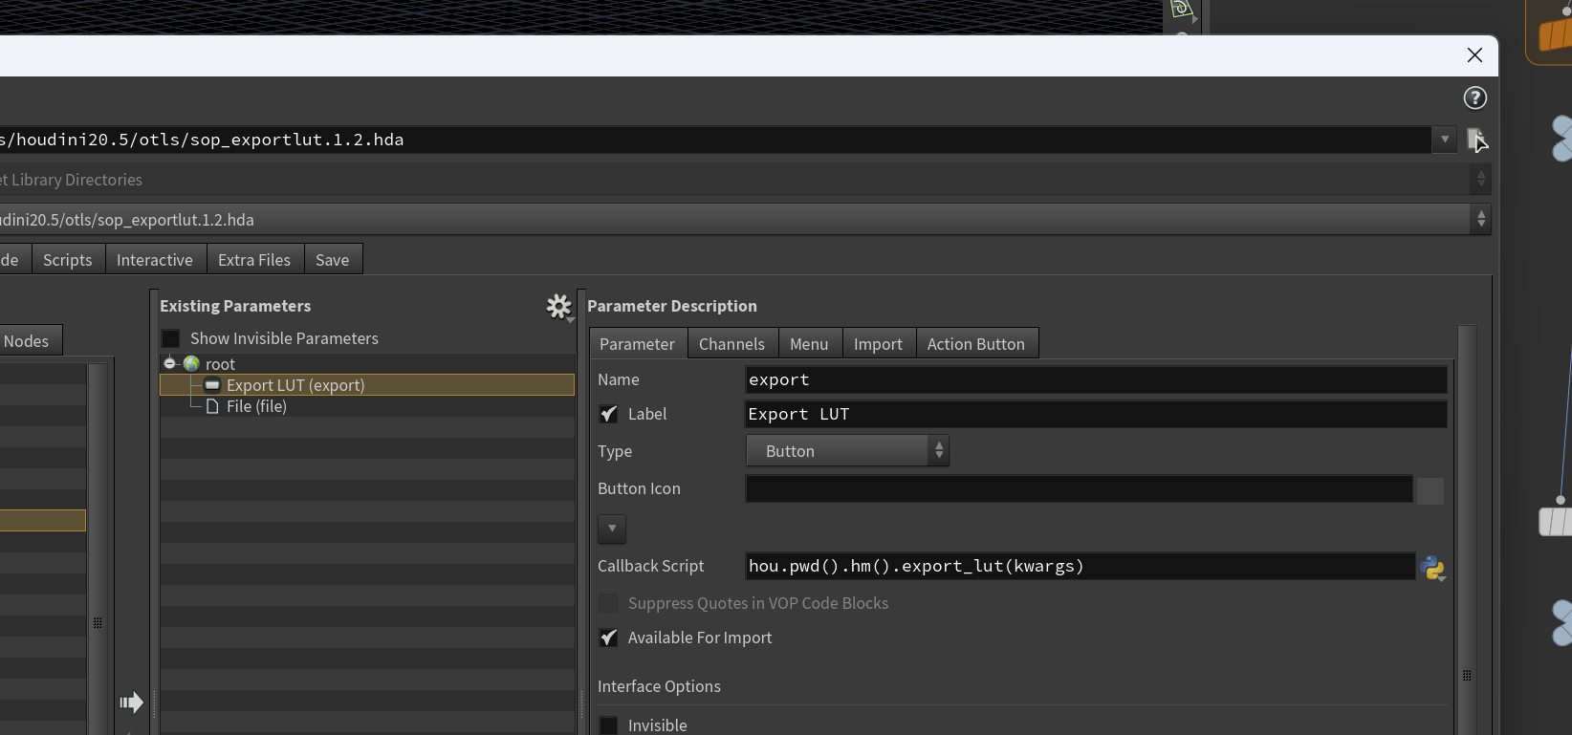Click Suppress Quotes in VOP Code Blocks checkbox

(608, 603)
